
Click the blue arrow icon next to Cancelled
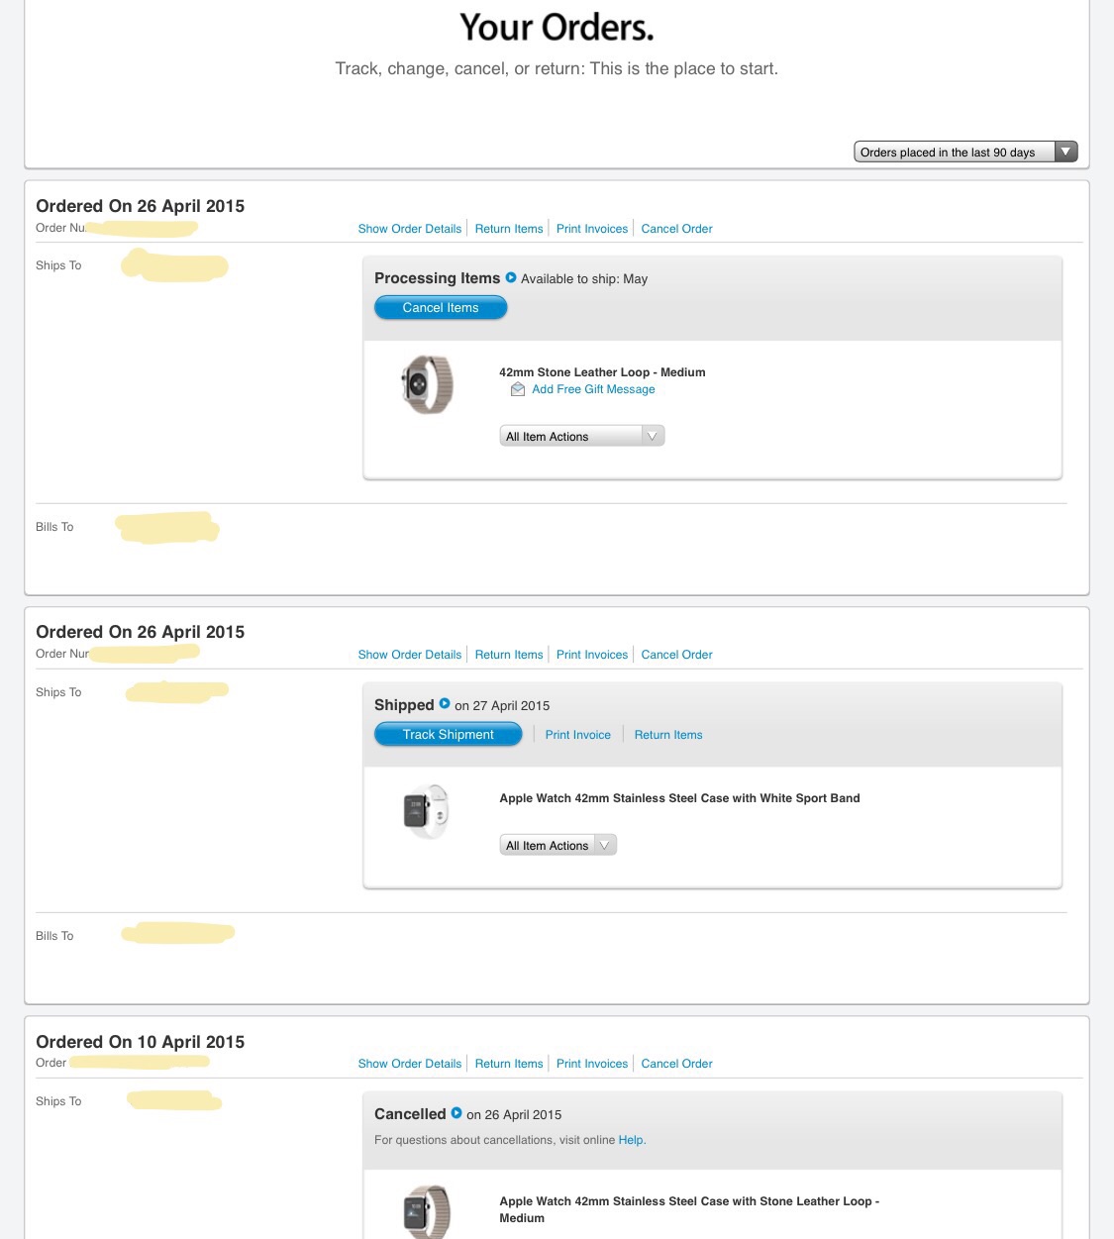point(456,1113)
